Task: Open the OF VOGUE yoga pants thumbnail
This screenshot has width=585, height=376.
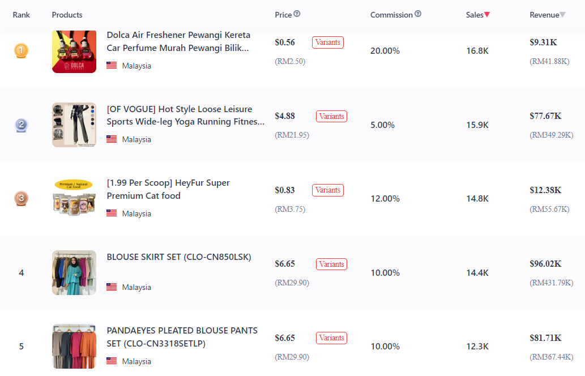Action: (x=74, y=125)
